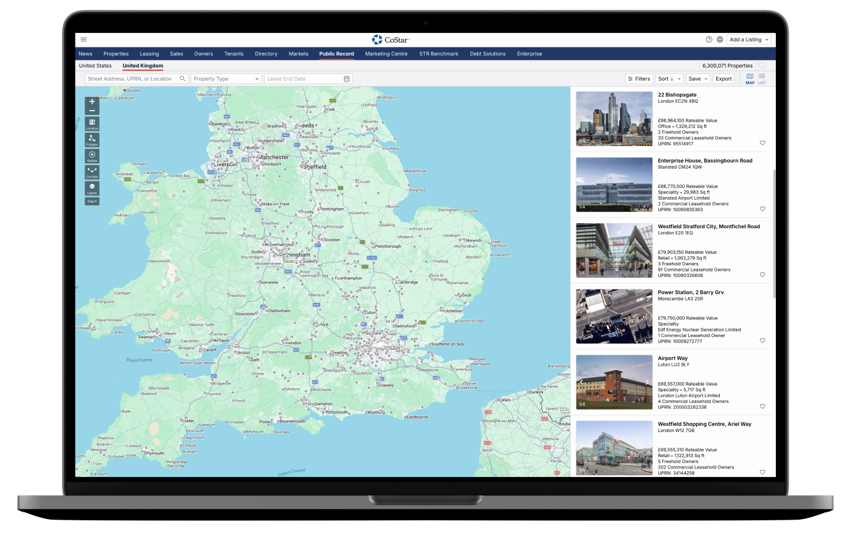Favorite the Westfield Stratford City listing
This screenshot has height=544, width=852.
(763, 274)
